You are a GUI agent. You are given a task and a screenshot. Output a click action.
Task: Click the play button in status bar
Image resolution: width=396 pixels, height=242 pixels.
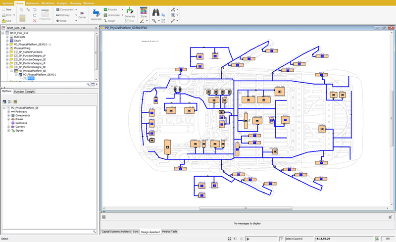click(247, 239)
